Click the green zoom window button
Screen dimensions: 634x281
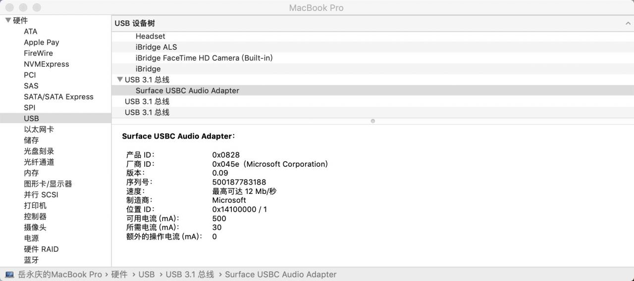37,8
